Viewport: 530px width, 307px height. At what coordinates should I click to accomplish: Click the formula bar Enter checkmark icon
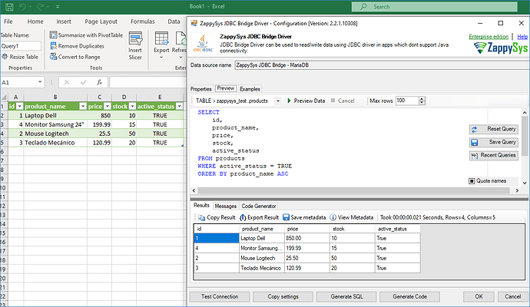pos(83,82)
